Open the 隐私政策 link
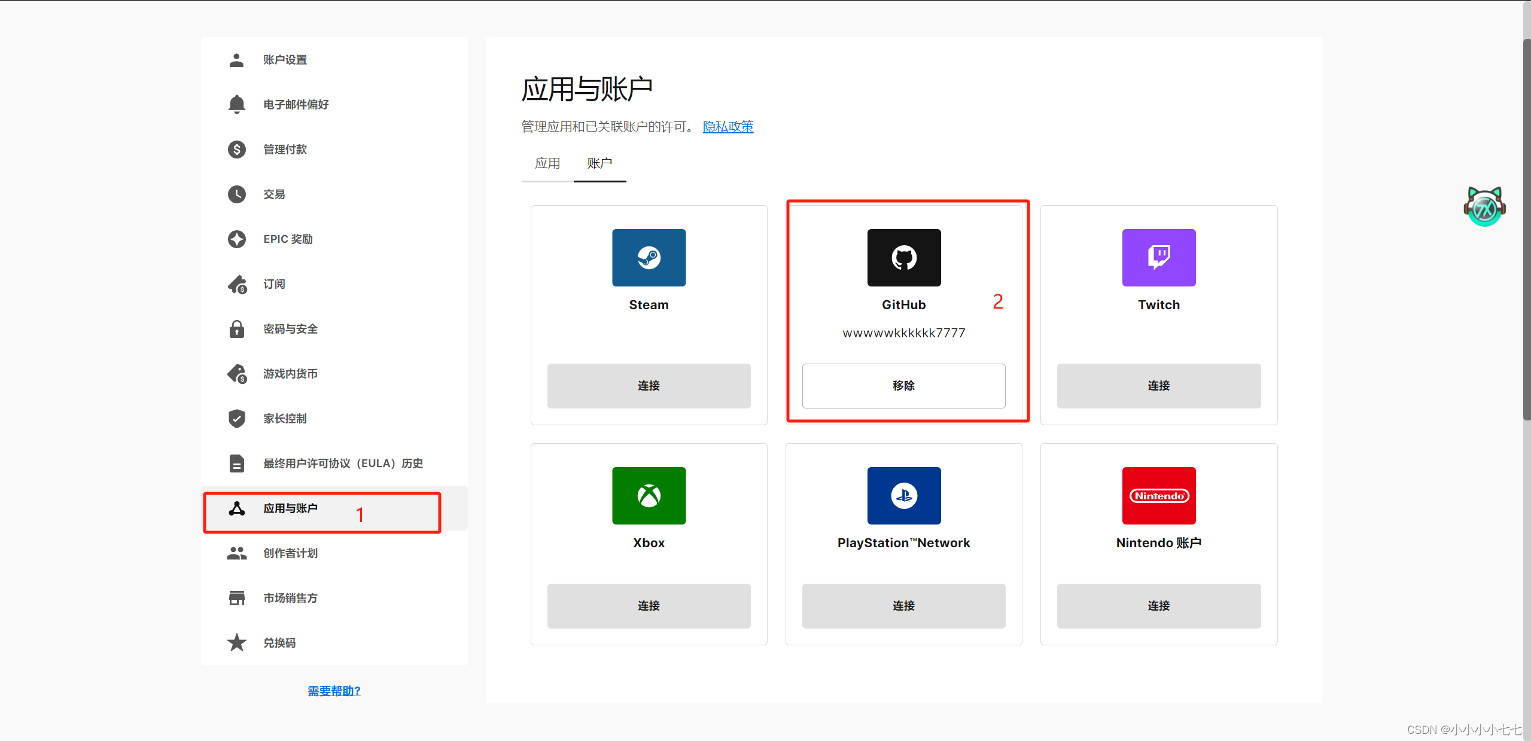 pyautogui.click(x=728, y=127)
